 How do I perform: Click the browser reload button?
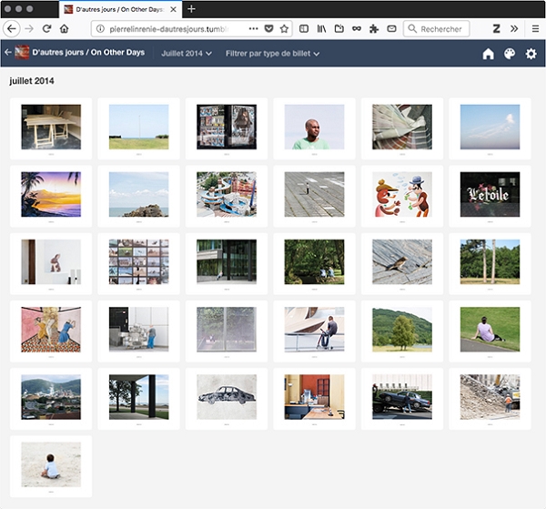tap(45, 29)
